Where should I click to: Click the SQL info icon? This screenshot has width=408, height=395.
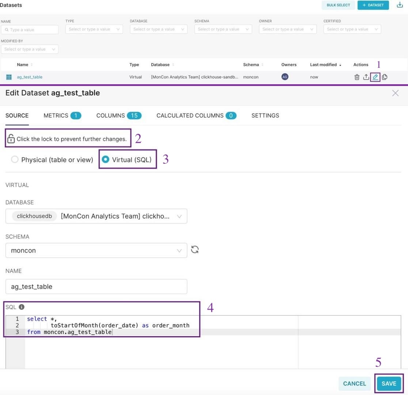[22, 307]
